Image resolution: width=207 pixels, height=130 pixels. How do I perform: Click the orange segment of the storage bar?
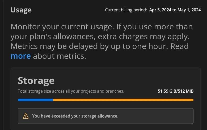123,100
